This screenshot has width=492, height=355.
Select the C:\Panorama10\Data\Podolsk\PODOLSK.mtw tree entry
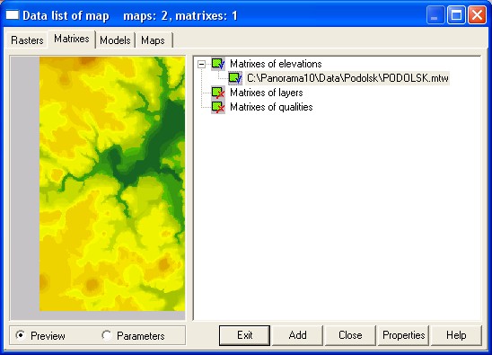[x=347, y=78]
